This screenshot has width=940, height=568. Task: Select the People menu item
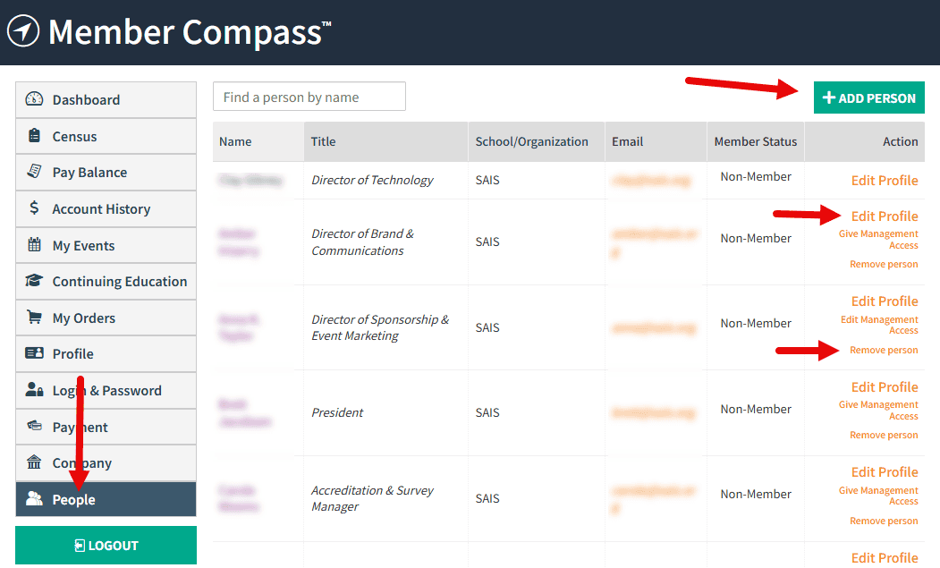[x=106, y=499]
